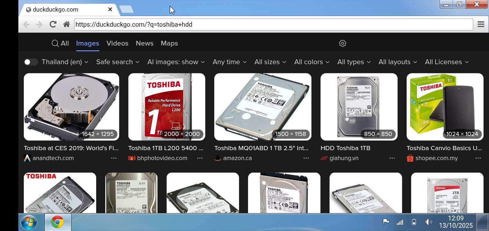Focus the address bar URL field

coord(273,24)
